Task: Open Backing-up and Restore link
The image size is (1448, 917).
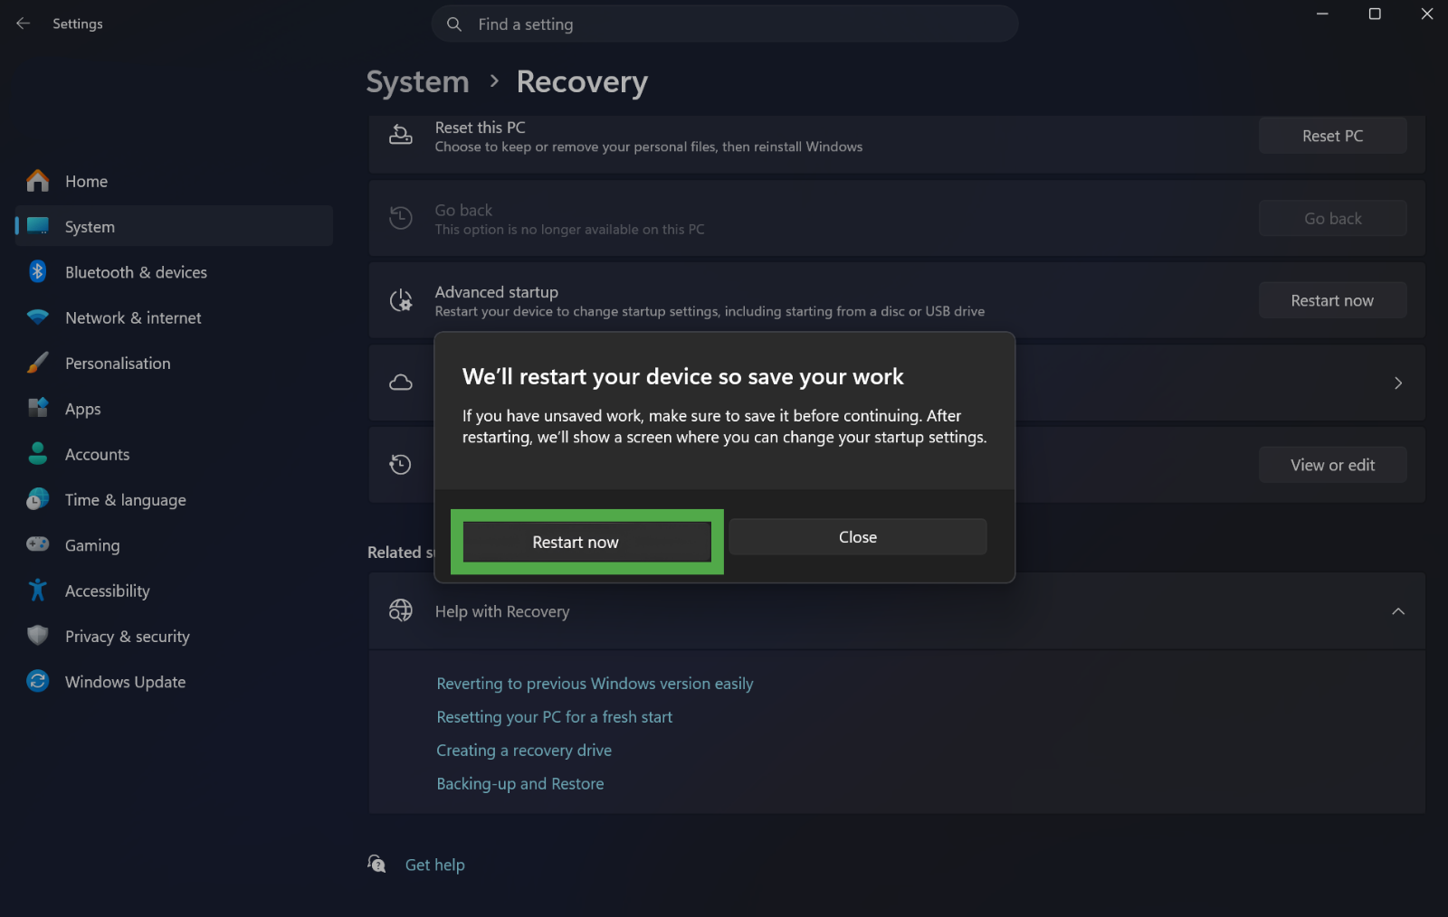Action: pos(519,784)
